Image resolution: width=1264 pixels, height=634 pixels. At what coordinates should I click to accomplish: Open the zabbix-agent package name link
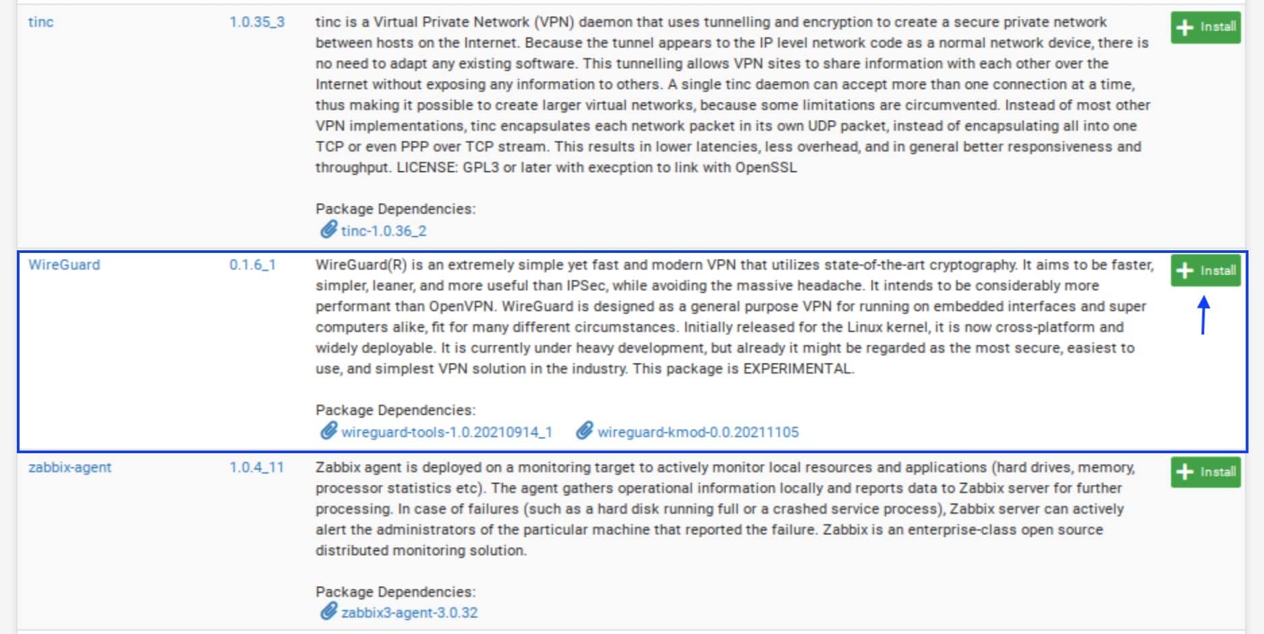coord(69,467)
